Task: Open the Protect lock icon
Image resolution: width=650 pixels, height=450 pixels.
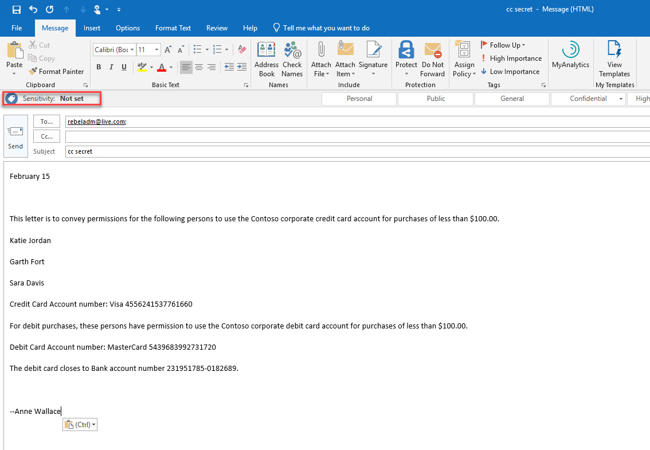Action: 406,59
